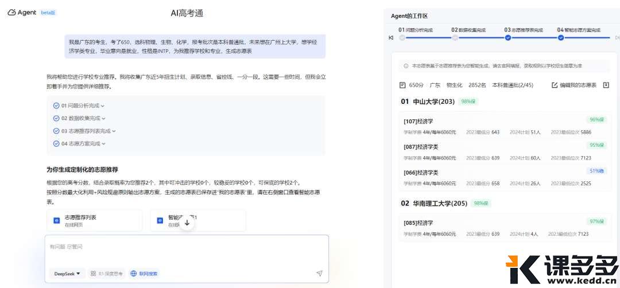
Task: Click the download icon next to 编辑我的志愿表
Action: (606, 85)
